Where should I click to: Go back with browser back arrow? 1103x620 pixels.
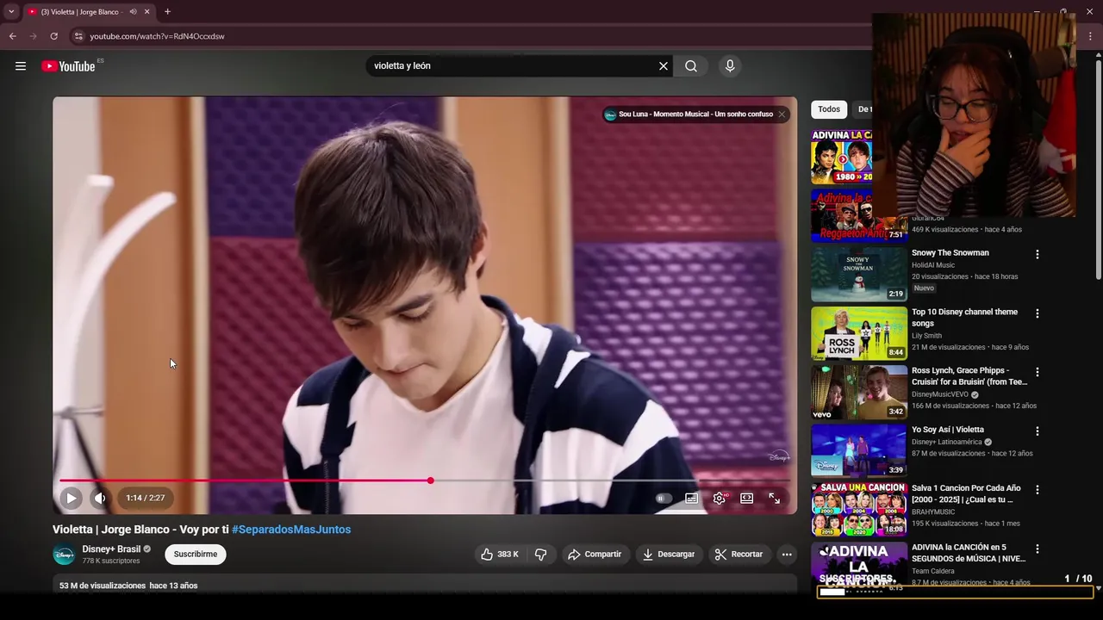tap(13, 36)
